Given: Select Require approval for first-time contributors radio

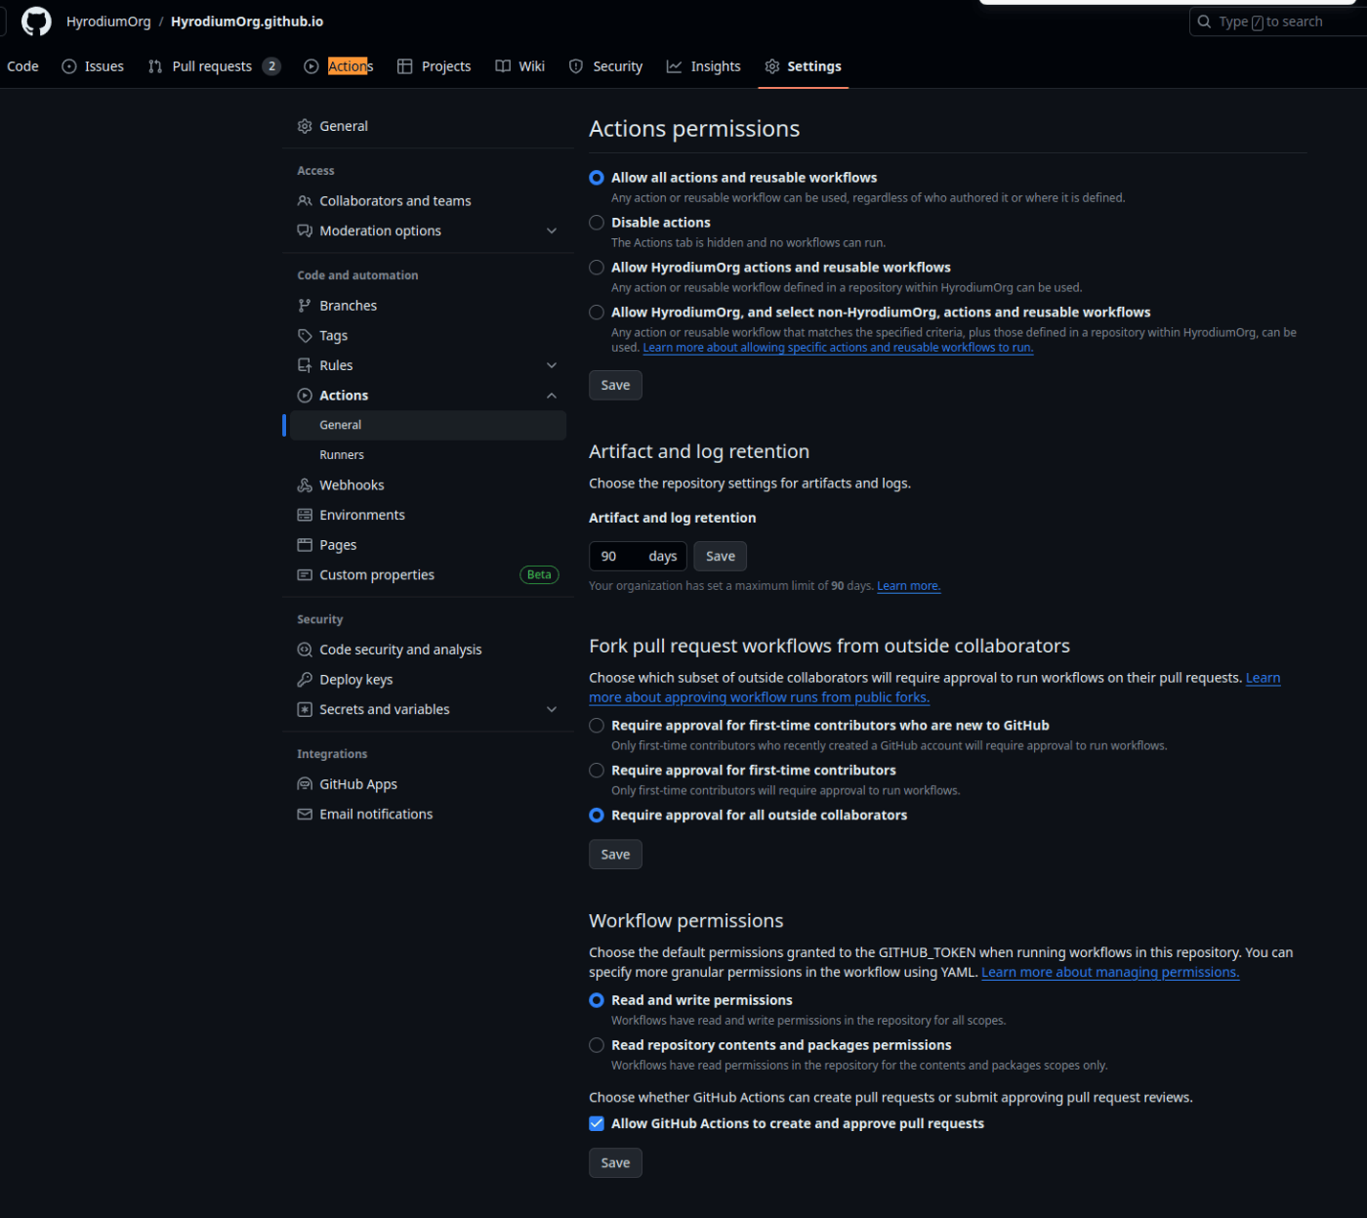Looking at the screenshot, I should click(x=597, y=771).
